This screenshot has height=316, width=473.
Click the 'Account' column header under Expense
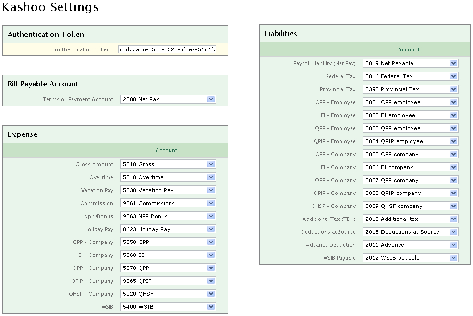coord(167,150)
